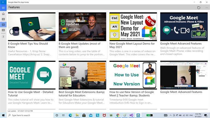The height and width of the screenshot is (118, 210).
Task: Open Microsoft Store from taskbar
Action: [x=84, y=115]
